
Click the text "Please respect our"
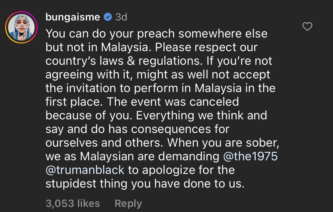click(206, 47)
